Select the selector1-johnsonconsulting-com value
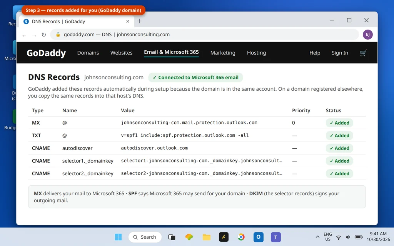Viewport: 394px width, 246px height. pos(202,161)
